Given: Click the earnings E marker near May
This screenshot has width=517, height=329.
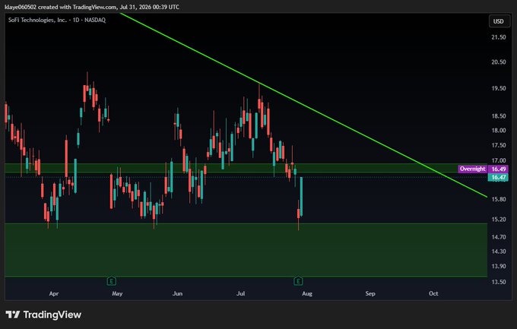Looking at the screenshot, I should tap(112, 281).
